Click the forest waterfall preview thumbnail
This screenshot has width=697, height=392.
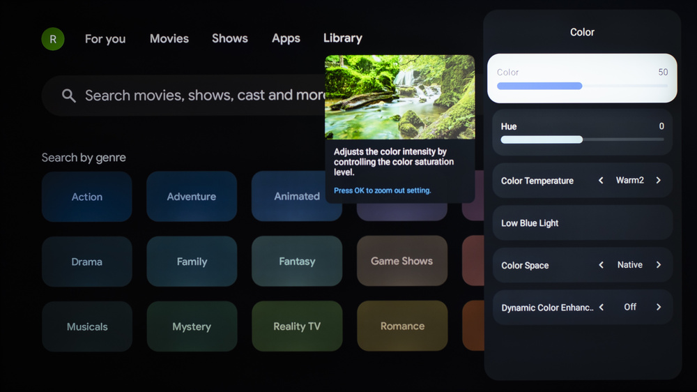tap(399, 97)
